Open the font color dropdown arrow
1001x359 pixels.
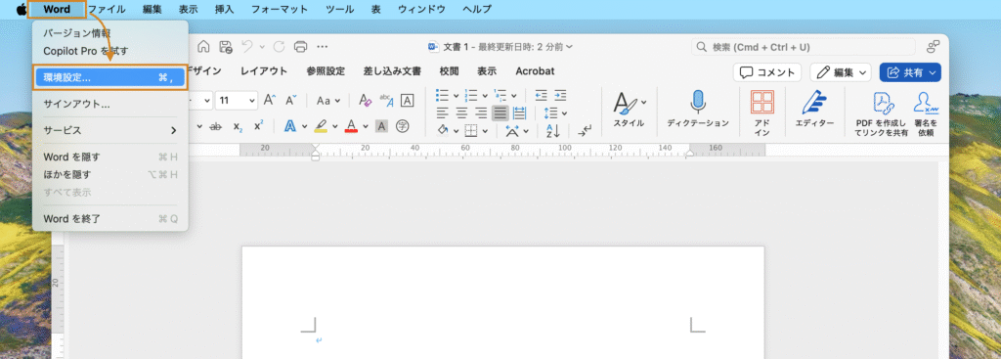(366, 126)
